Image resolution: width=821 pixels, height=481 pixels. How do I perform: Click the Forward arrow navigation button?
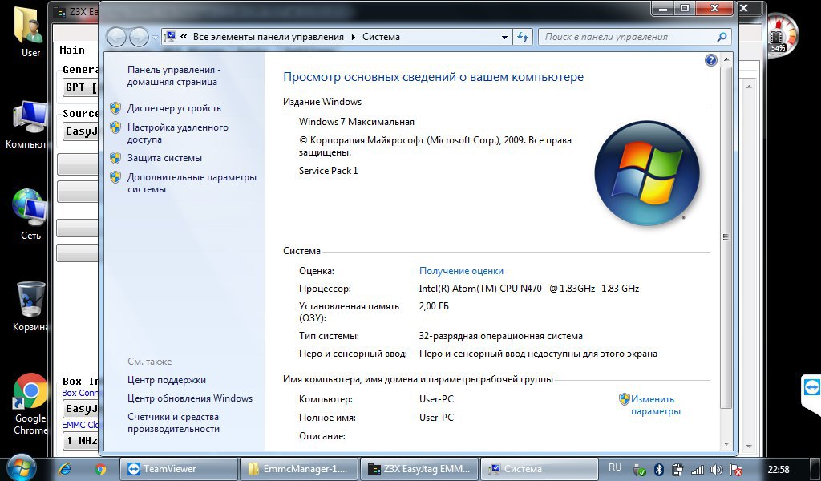(139, 37)
